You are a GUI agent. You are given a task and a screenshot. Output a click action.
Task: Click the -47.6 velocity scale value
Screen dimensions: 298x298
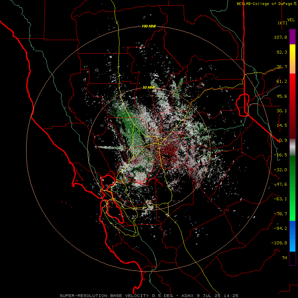click(x=280, y=184)
